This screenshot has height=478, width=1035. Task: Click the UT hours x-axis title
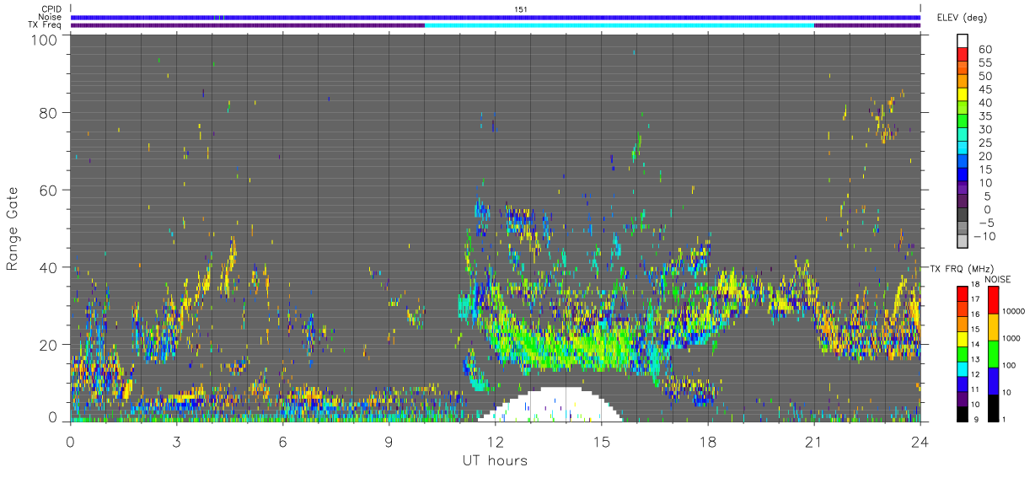tap(494, 461)
